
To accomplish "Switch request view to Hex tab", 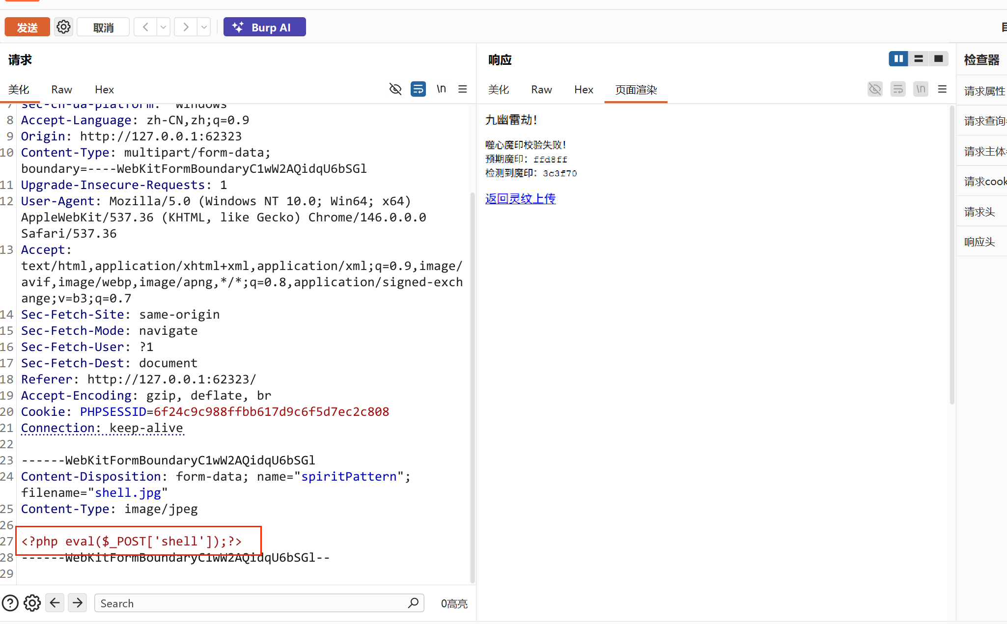I will point(104,89).
